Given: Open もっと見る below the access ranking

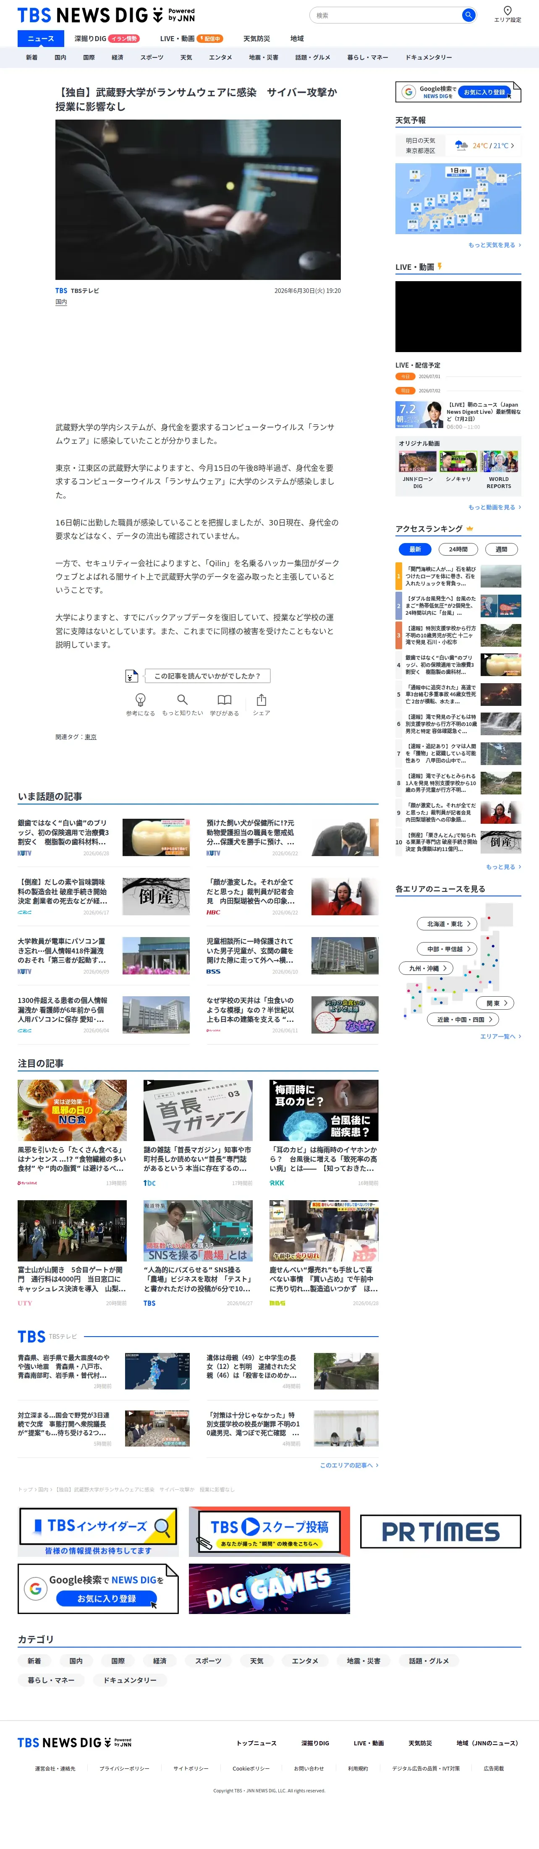Looking at the screenshot, I should click(503, 866).
